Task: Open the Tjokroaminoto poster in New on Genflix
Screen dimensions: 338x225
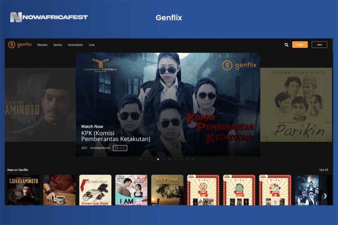Action: click(x=23, y=190)
